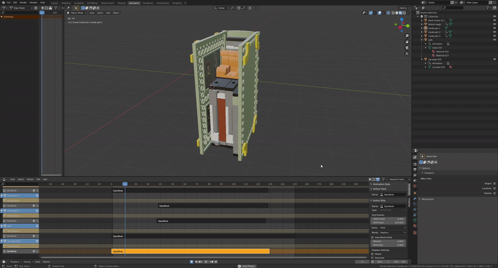Viewport: 498px width, 268px height.
Task: Click the Start Frame value field
Action: coord(388,219)
